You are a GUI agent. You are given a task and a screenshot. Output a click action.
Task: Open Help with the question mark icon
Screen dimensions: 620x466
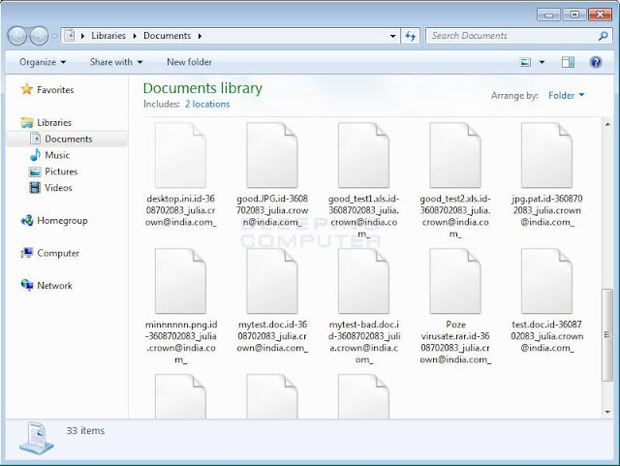point(596,62)
